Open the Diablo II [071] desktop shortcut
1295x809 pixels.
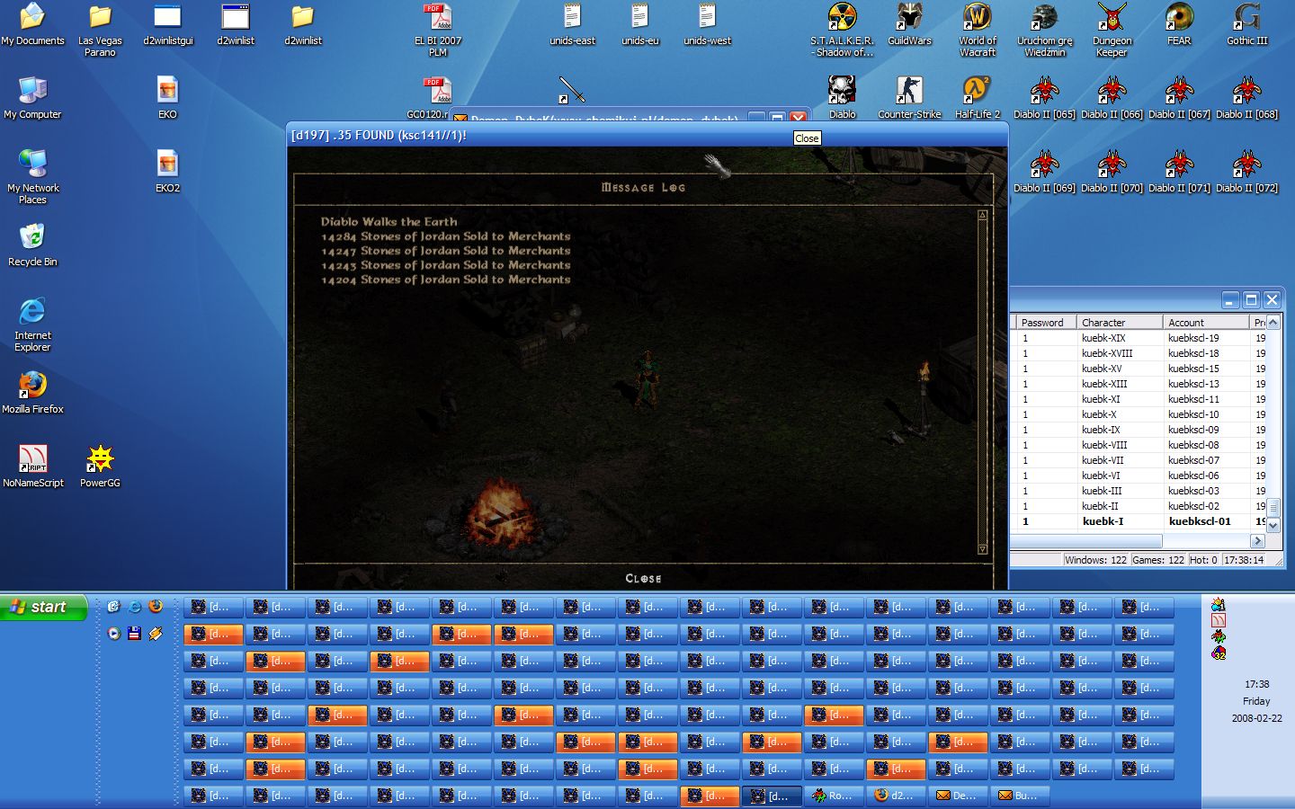[1179, 171]
